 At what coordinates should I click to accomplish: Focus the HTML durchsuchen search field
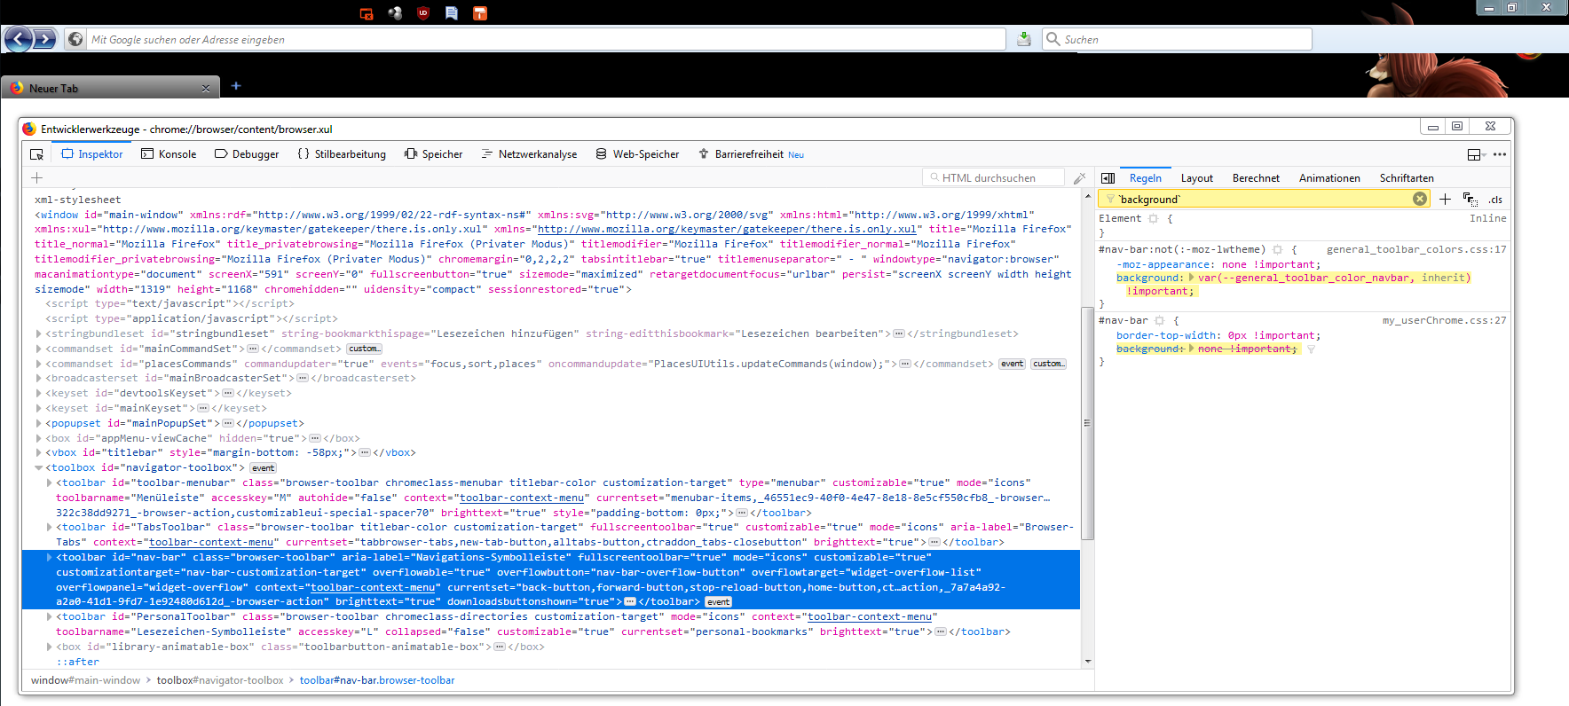[x=993, y=177]
